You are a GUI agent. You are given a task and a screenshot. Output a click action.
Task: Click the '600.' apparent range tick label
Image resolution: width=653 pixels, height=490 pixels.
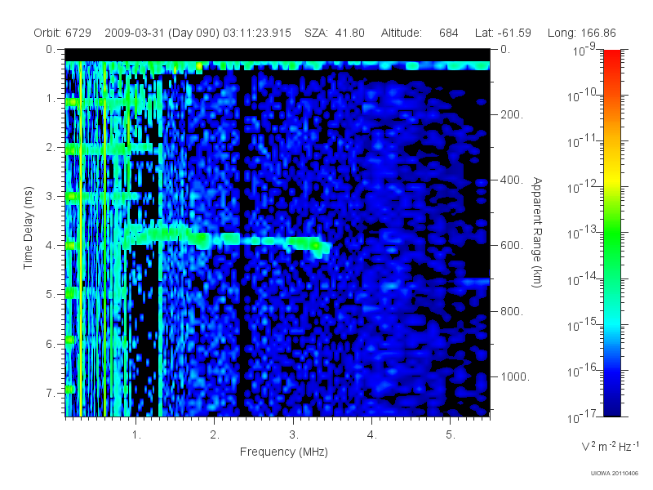click(511, 246)
